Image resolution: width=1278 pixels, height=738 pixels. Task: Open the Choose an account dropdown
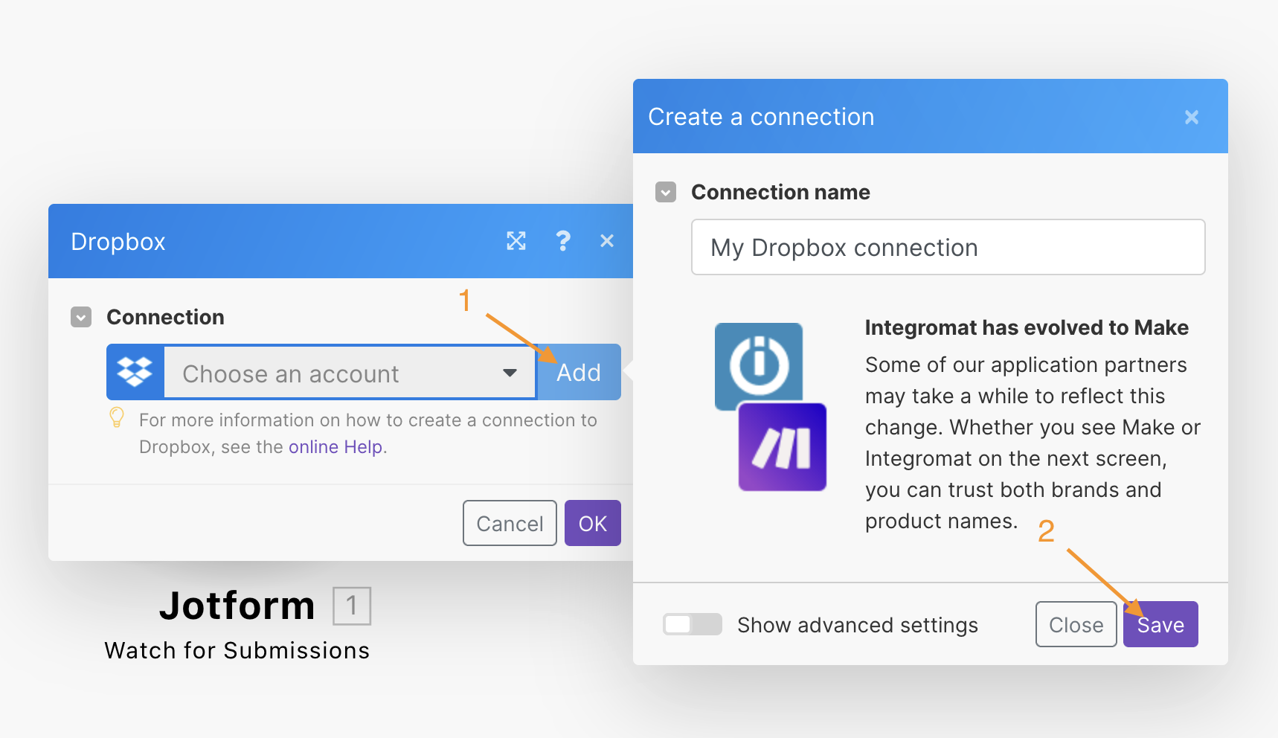pyautogui.click(x=350, y=373)
